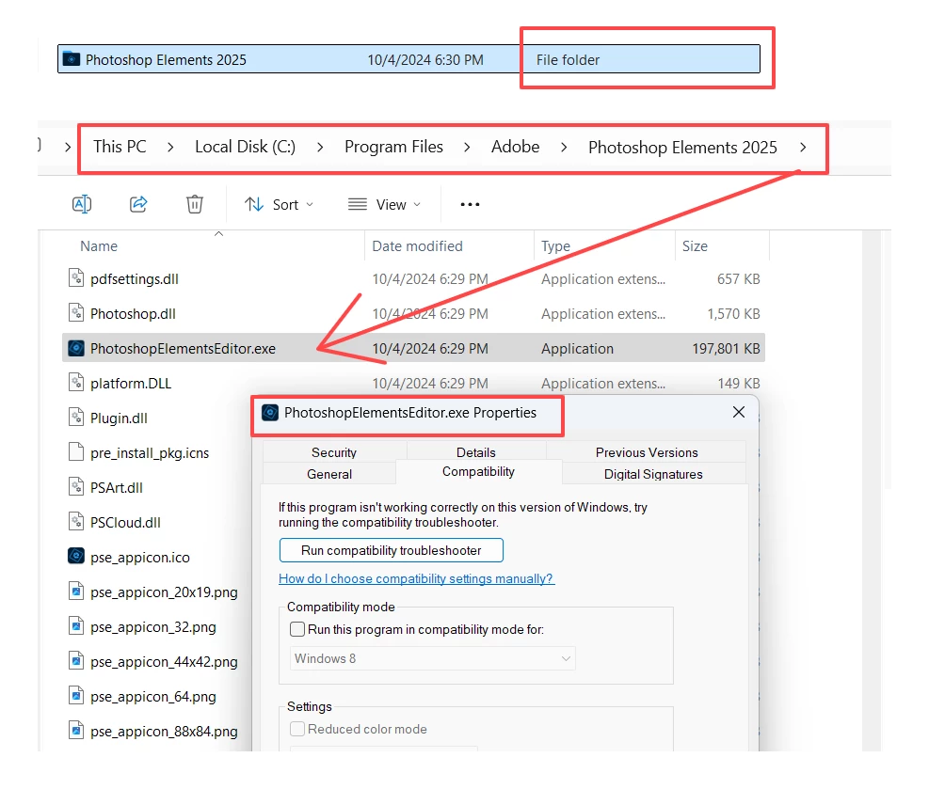The image size is (929, 789).
Task: Click the 1,570 KB size cell
Action: tap(733, 313)
